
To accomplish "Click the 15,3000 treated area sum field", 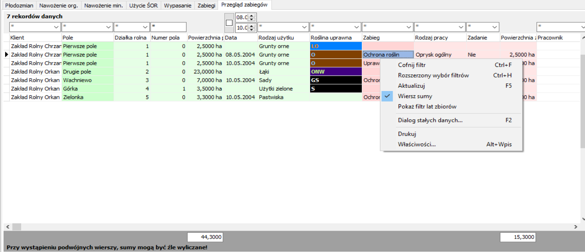I will (518, 237).
